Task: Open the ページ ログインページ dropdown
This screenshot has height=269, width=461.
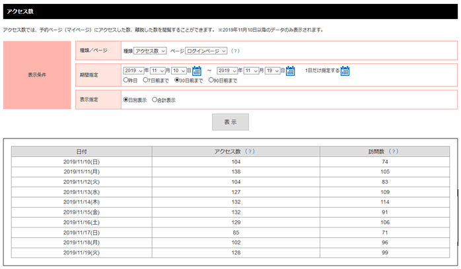Action: coord(206,51)
